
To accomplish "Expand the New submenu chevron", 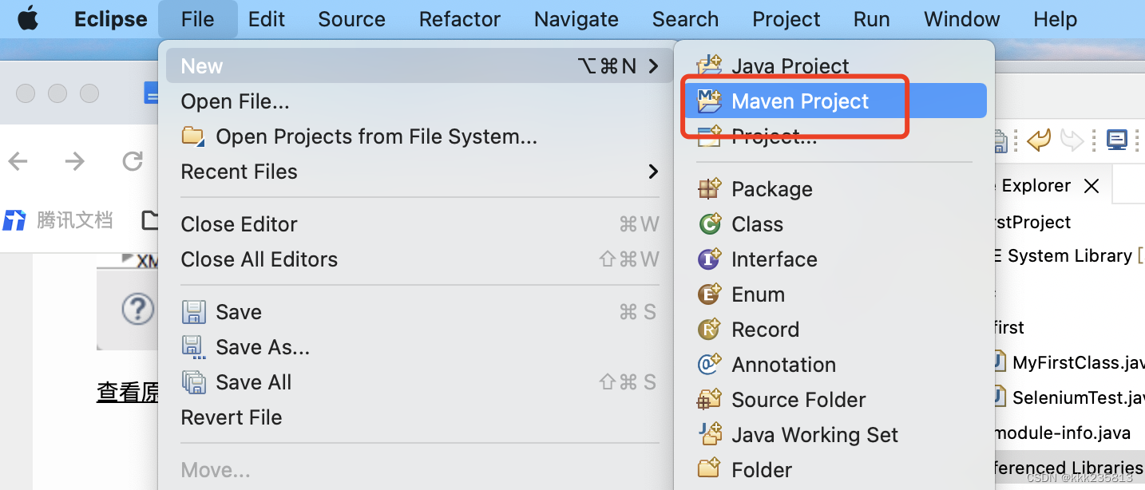I will coord(653,65).
